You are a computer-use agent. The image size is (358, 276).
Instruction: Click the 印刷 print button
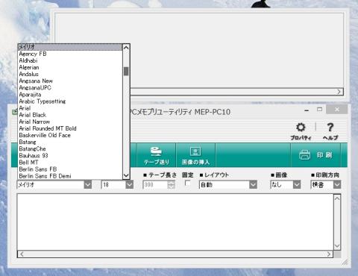click(x=315, y=155)
